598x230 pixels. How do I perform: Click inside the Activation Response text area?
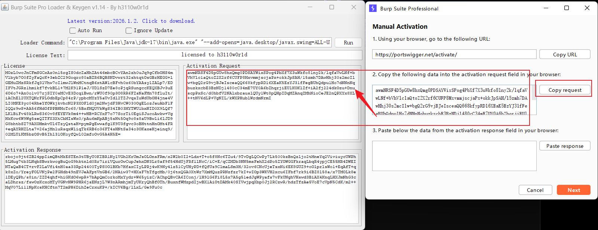point(181,189)
